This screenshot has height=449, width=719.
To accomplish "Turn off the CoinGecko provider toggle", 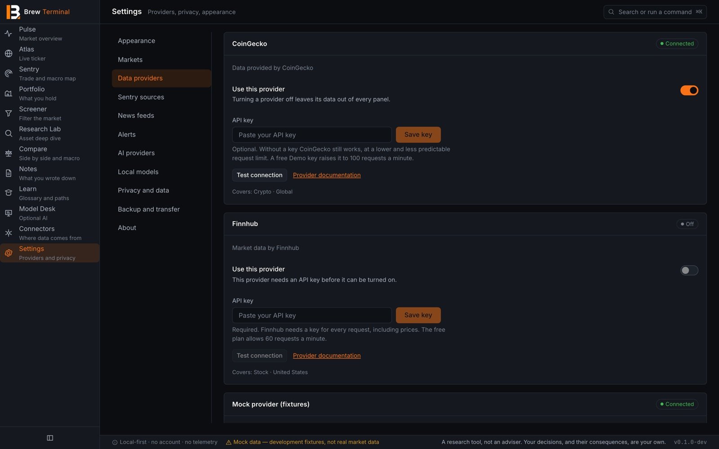I will 689,90.
